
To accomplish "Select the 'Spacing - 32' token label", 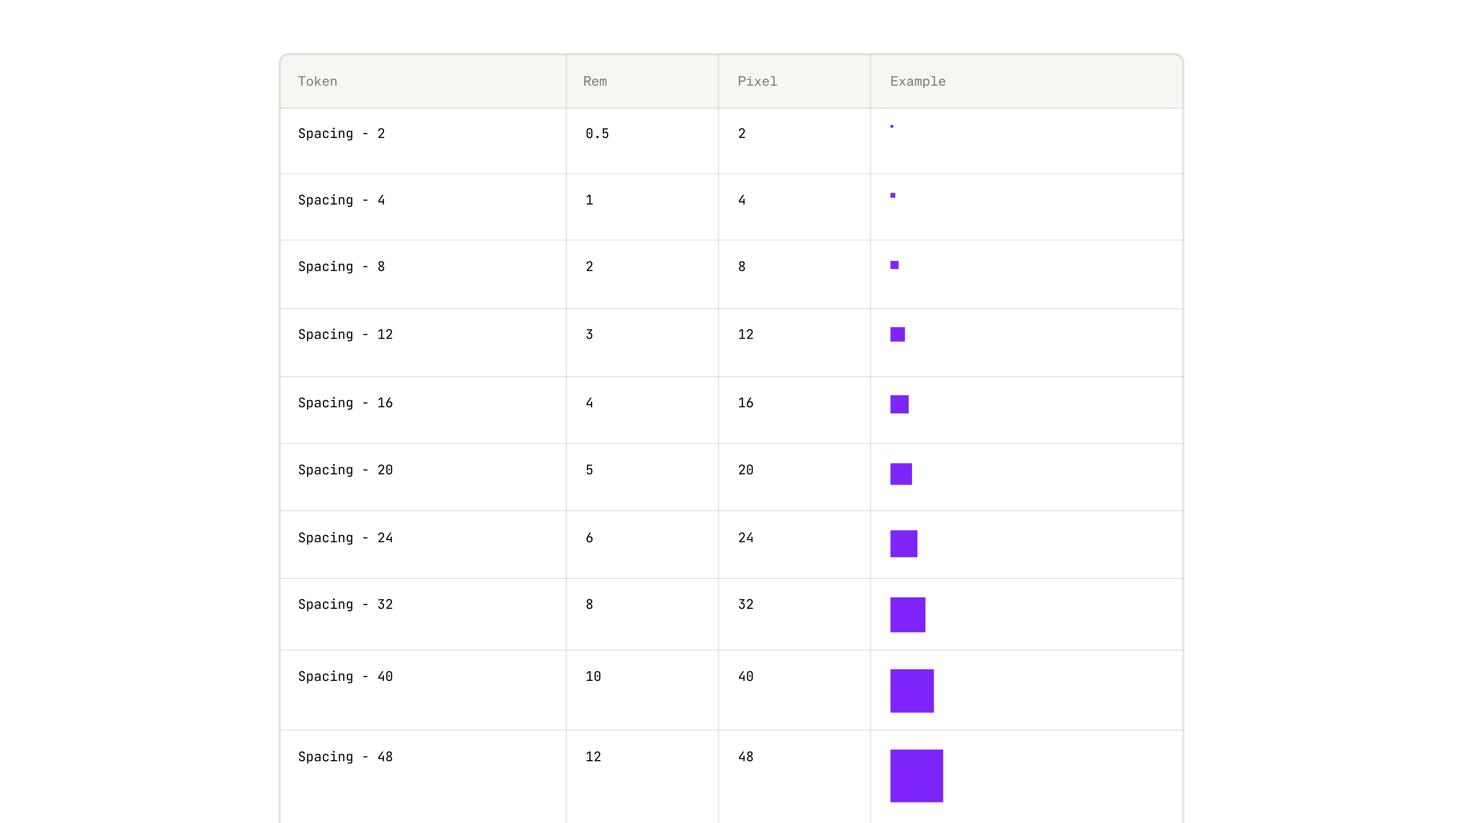I will click(345, 604).
